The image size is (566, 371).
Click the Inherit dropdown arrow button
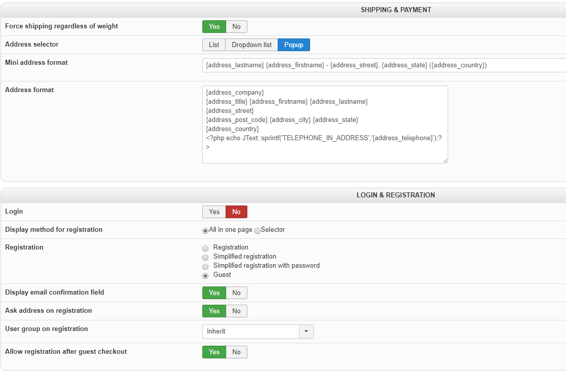coord(307,332)
